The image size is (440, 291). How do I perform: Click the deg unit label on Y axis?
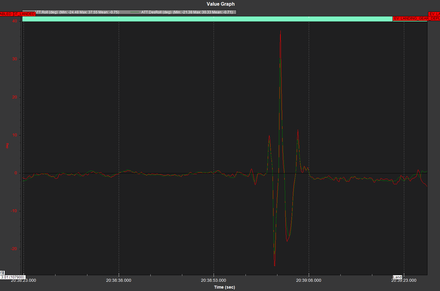[x=7, y=146]
